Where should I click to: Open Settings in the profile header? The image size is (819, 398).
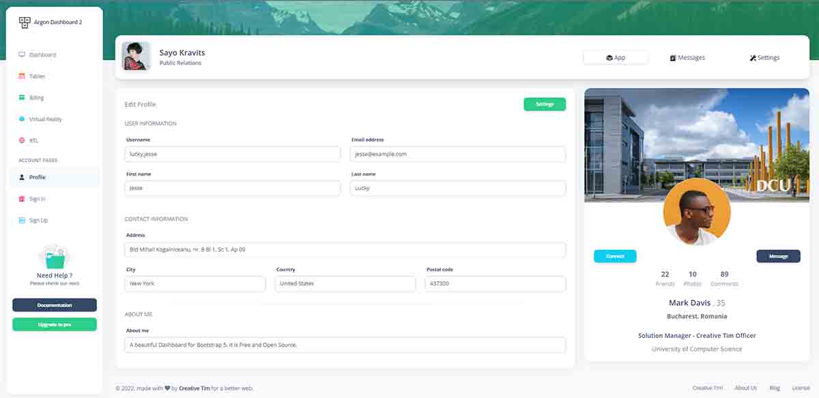764,57
